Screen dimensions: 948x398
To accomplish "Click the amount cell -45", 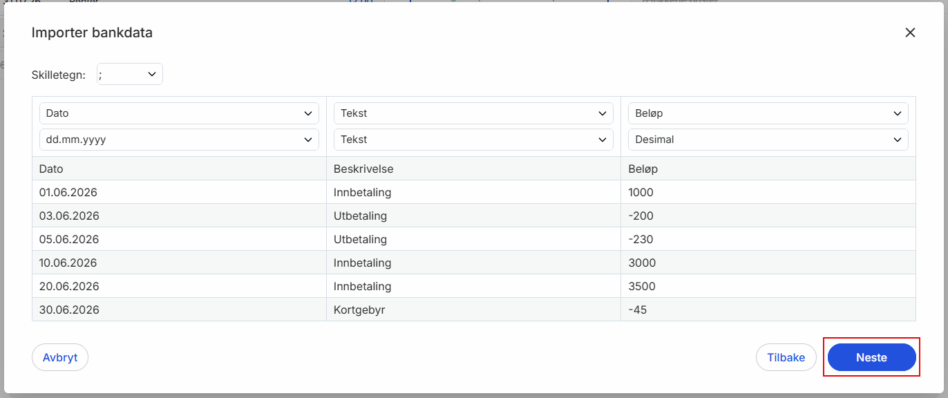I will [768, 310].
